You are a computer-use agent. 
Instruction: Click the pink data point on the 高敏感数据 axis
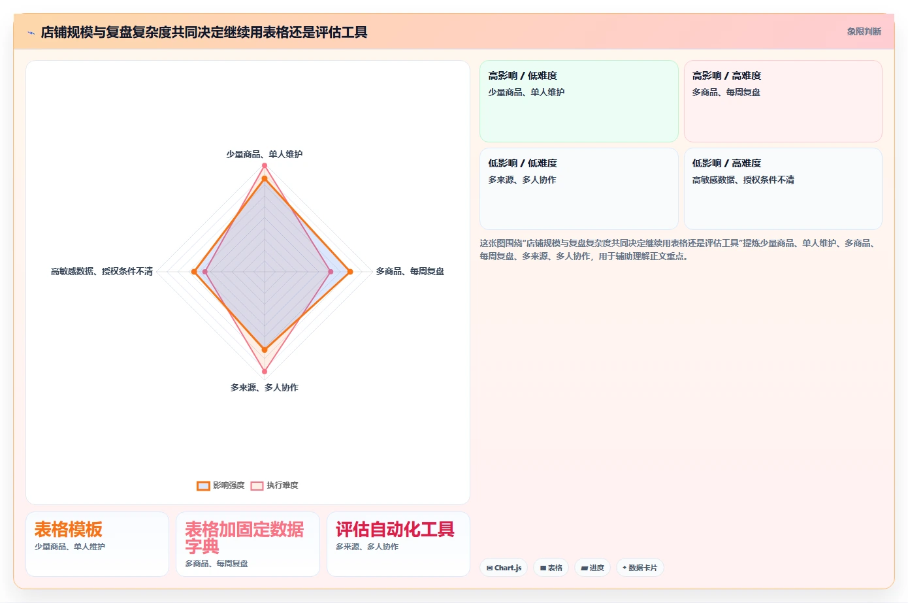click(205, 272)
